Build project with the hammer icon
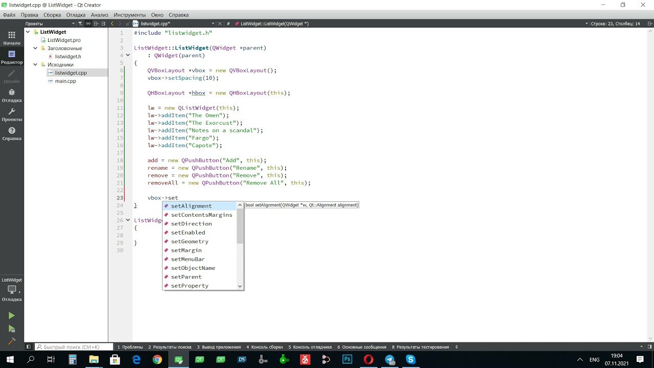The width and height of the screenshot is (654, 368). (x=11, y=341)
